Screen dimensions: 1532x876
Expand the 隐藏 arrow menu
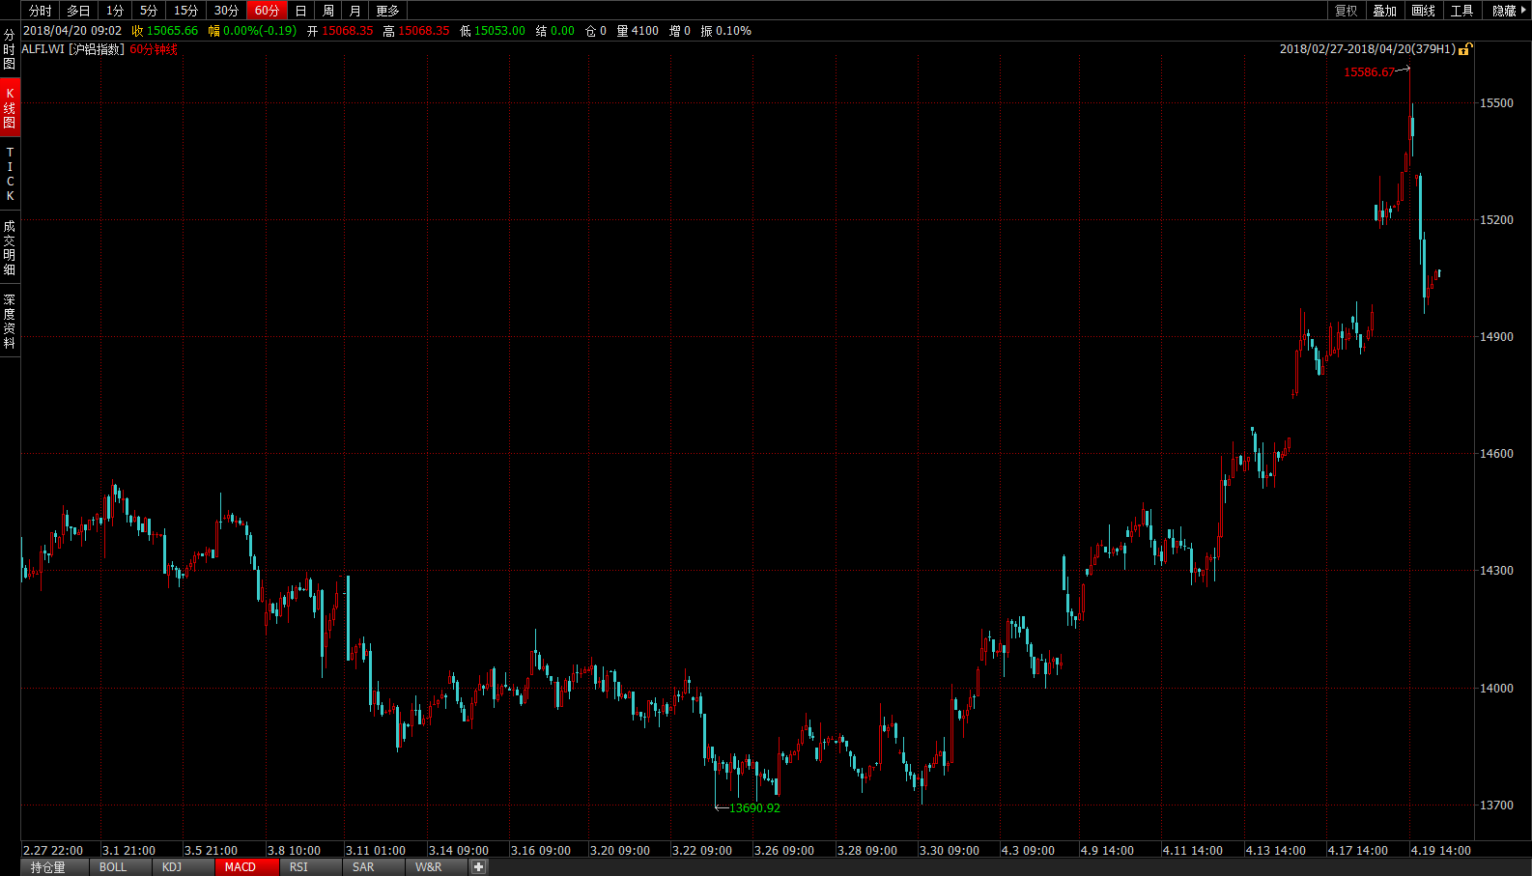click(1509, 11)
